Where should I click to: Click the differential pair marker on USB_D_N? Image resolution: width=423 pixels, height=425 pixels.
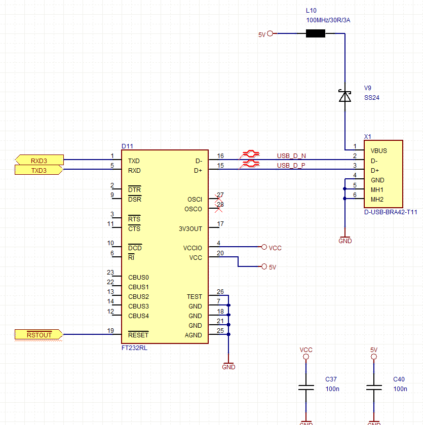pos(250,154)
